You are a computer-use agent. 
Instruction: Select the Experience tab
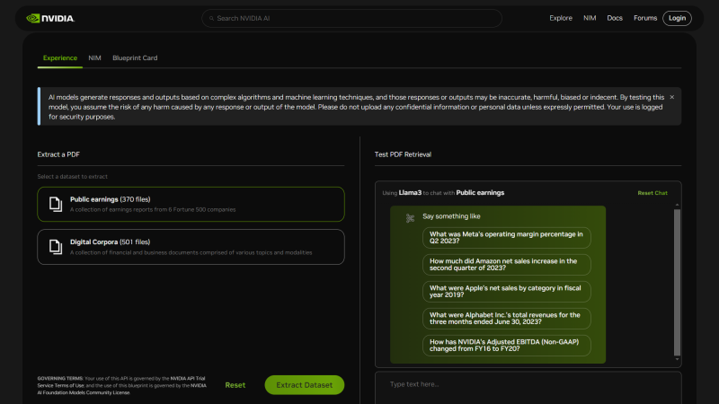pyautogui.click(x=60, y=57)
